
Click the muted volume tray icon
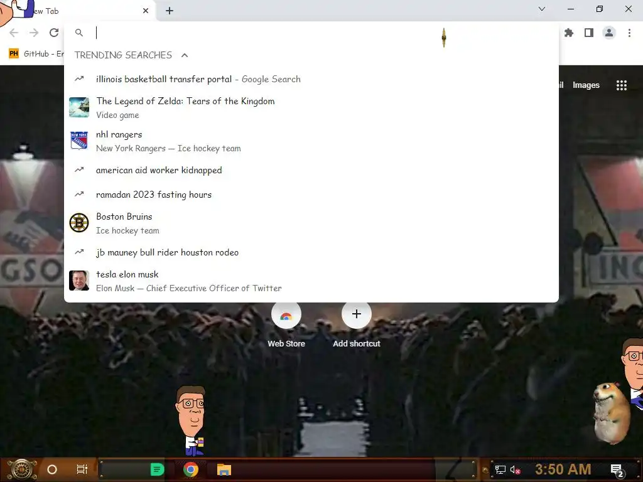pos(516,469)
